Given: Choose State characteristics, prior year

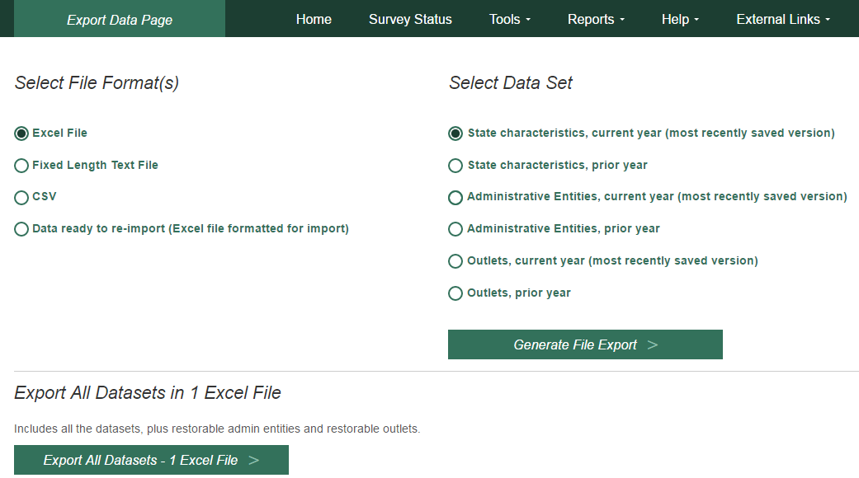Looking at the screenshot, I should [455, 166].
